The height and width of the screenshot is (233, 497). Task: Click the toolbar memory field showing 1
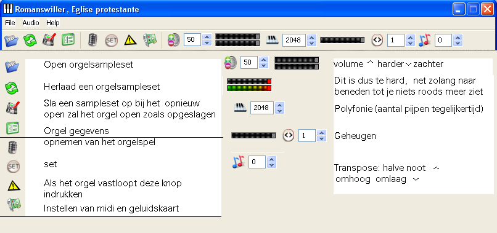[x=396, y=40]
